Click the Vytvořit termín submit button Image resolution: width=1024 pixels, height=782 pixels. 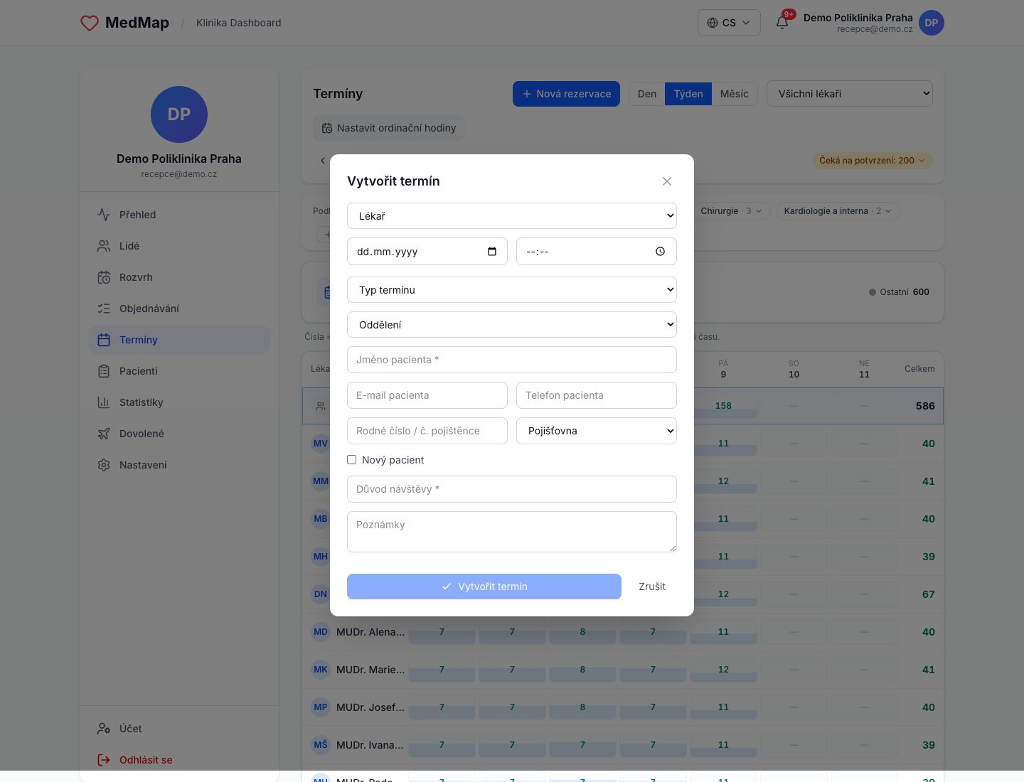tap(484, 586)
